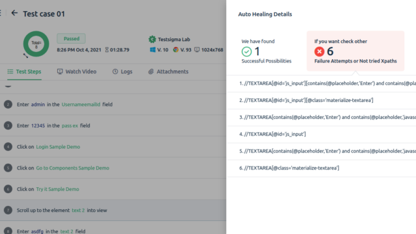The height and width of the screenshot is (234, 416).
Task: Click the Passed status badge
Action: [71, 38]
